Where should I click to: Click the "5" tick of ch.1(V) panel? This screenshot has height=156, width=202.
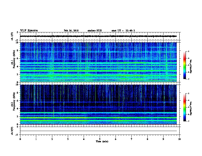[x=17, y=32]
